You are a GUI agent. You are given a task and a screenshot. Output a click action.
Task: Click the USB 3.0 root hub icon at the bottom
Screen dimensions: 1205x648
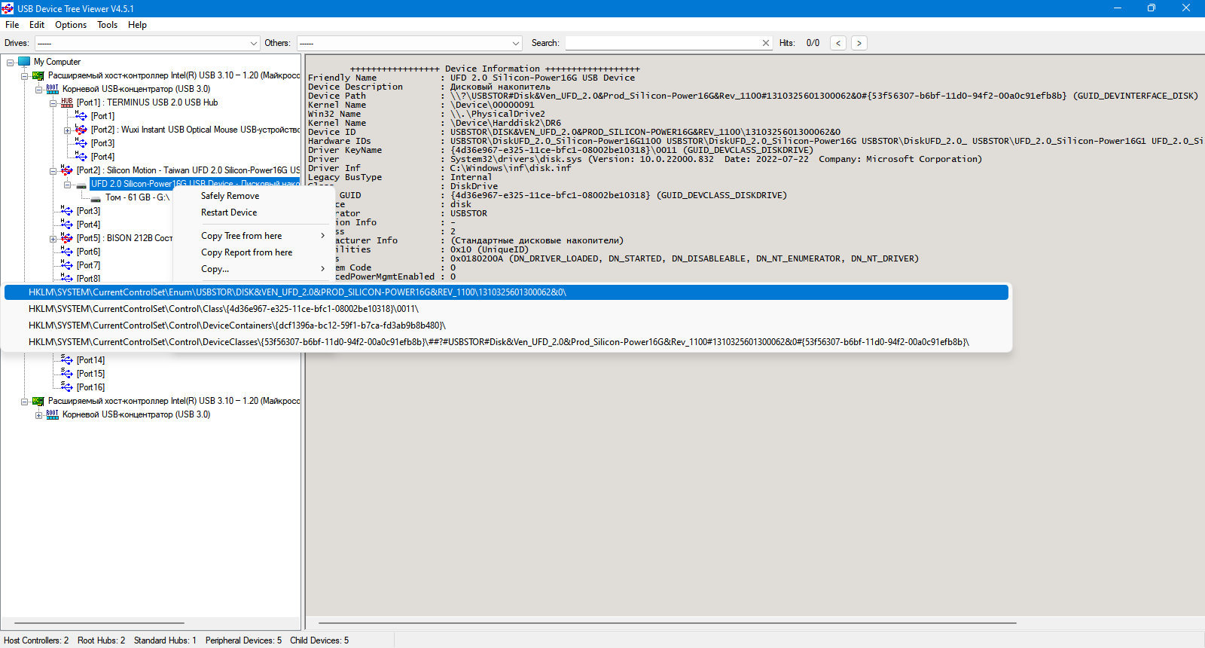pyautogui.click(x=53, y=414)
